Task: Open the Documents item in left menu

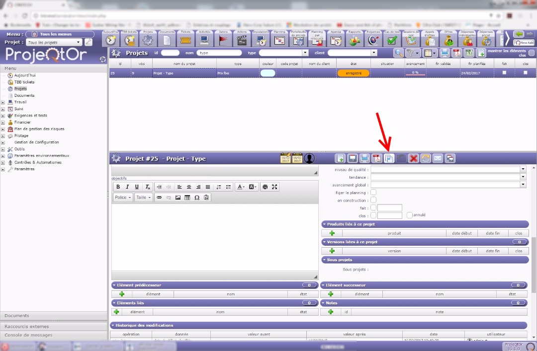Action: (x=24, y=95)
